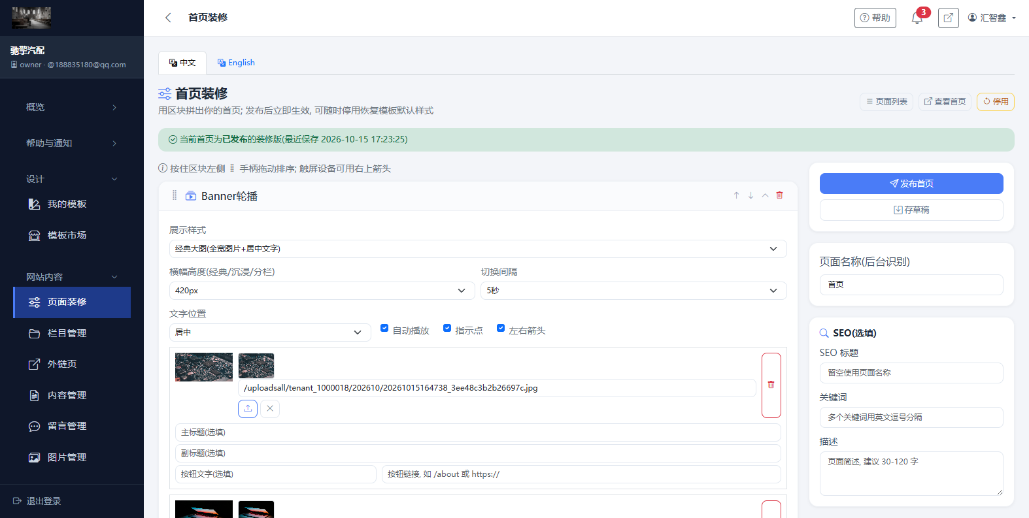
Task: Go to 内容管理
Action: pyautogui.click(x=72, y=395)
